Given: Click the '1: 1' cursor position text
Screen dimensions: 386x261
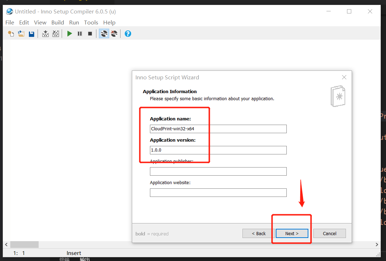Looking at the screenshot, I should click(x=19, y=253).
